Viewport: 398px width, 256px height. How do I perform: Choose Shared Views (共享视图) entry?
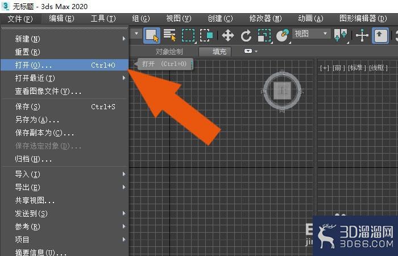pyautogui.click(x=64, y=201)
